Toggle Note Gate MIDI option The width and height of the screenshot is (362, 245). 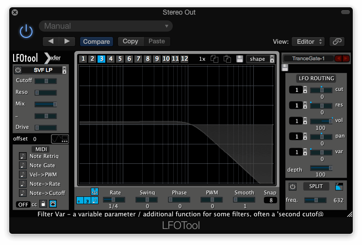coord(23,165)
